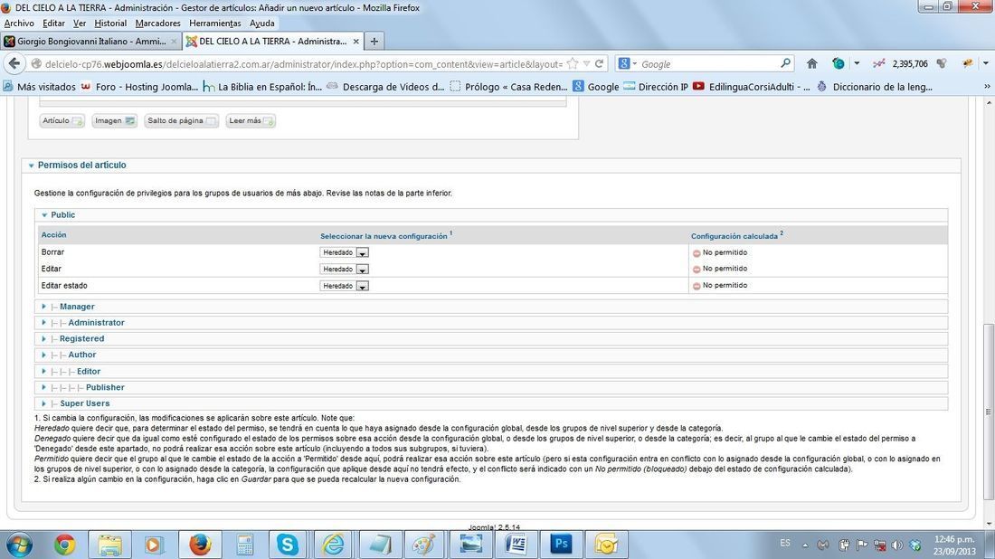The image size is (995, 559).
Task: Click the address bar URL field
Action: 303,64
